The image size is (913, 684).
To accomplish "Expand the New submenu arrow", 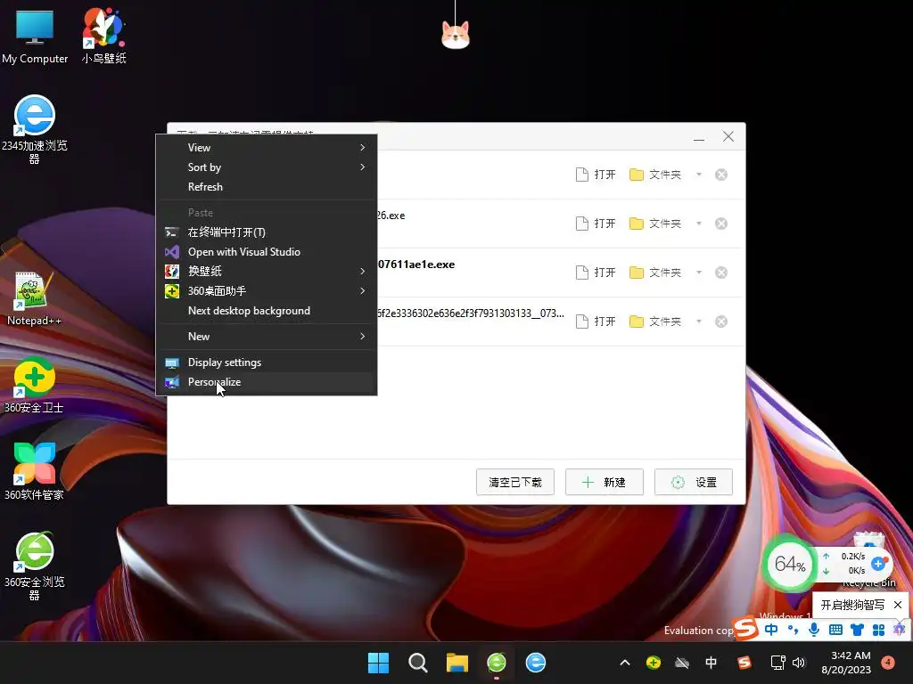I will pyautogui.click(x=362, y=336).
